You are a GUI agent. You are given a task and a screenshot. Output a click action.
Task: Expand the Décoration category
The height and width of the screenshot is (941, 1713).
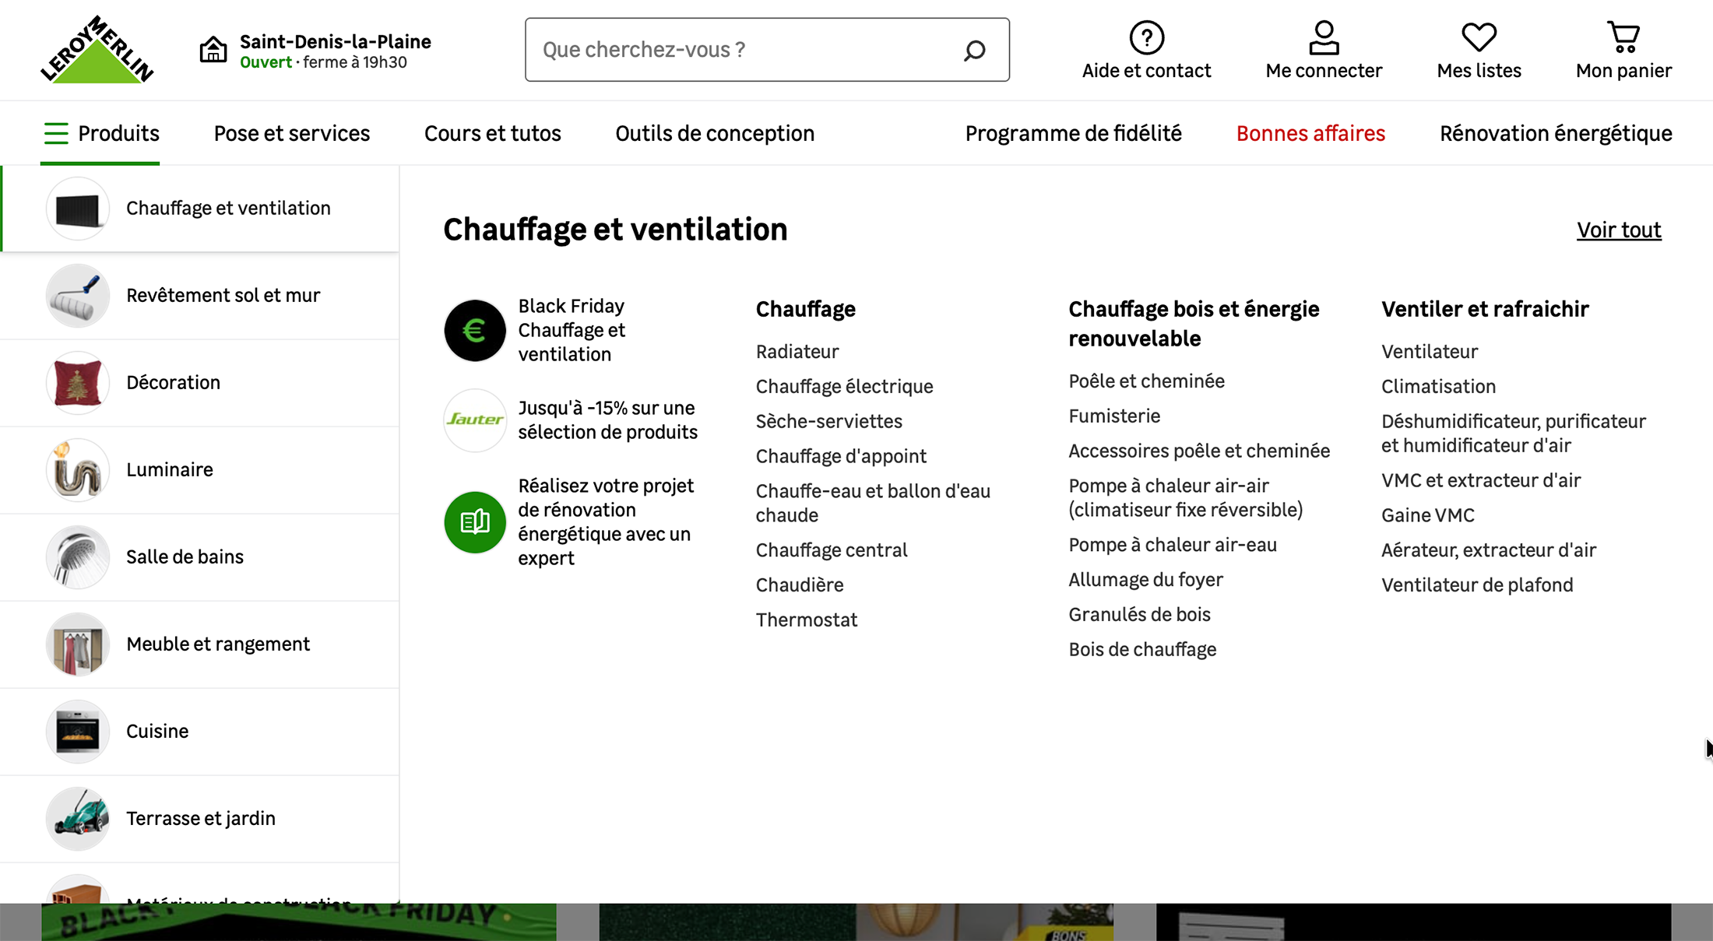pos(173,382)
